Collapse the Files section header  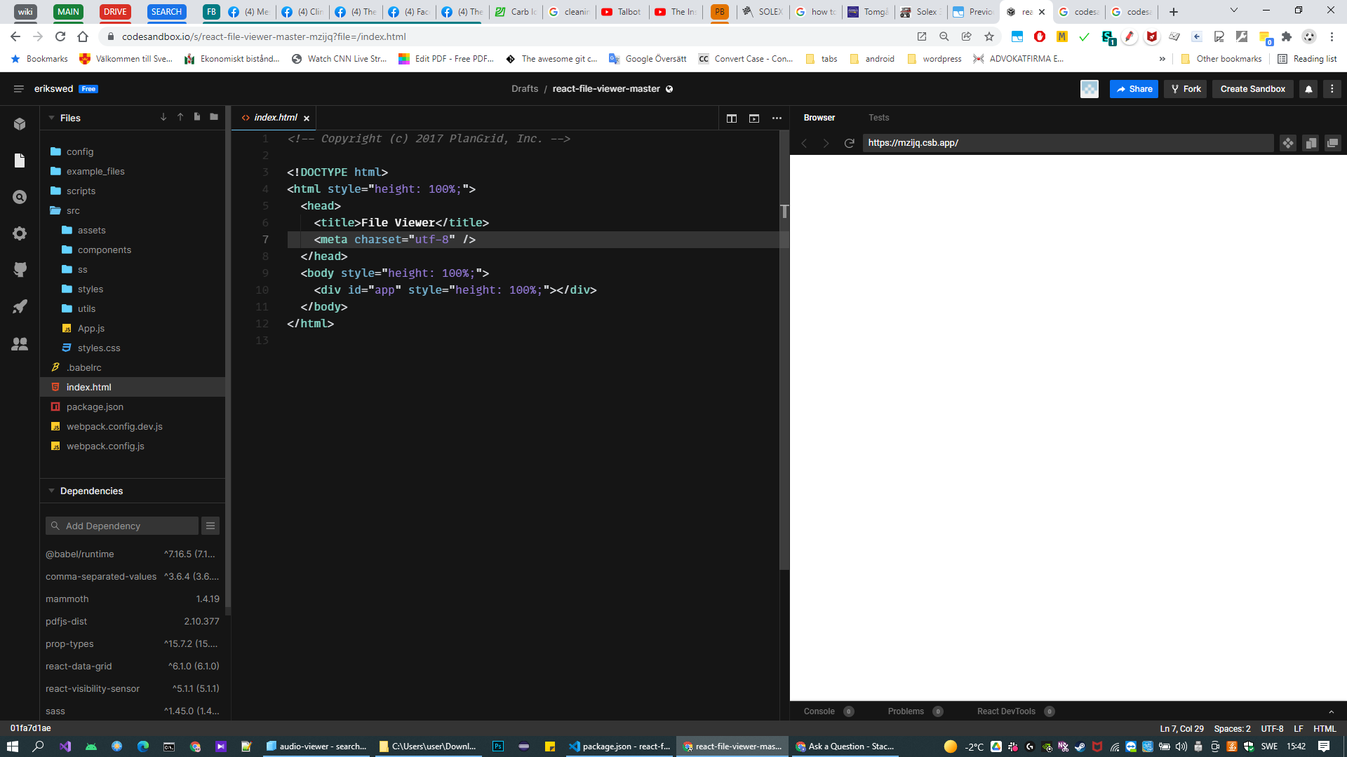coord(51,118)
